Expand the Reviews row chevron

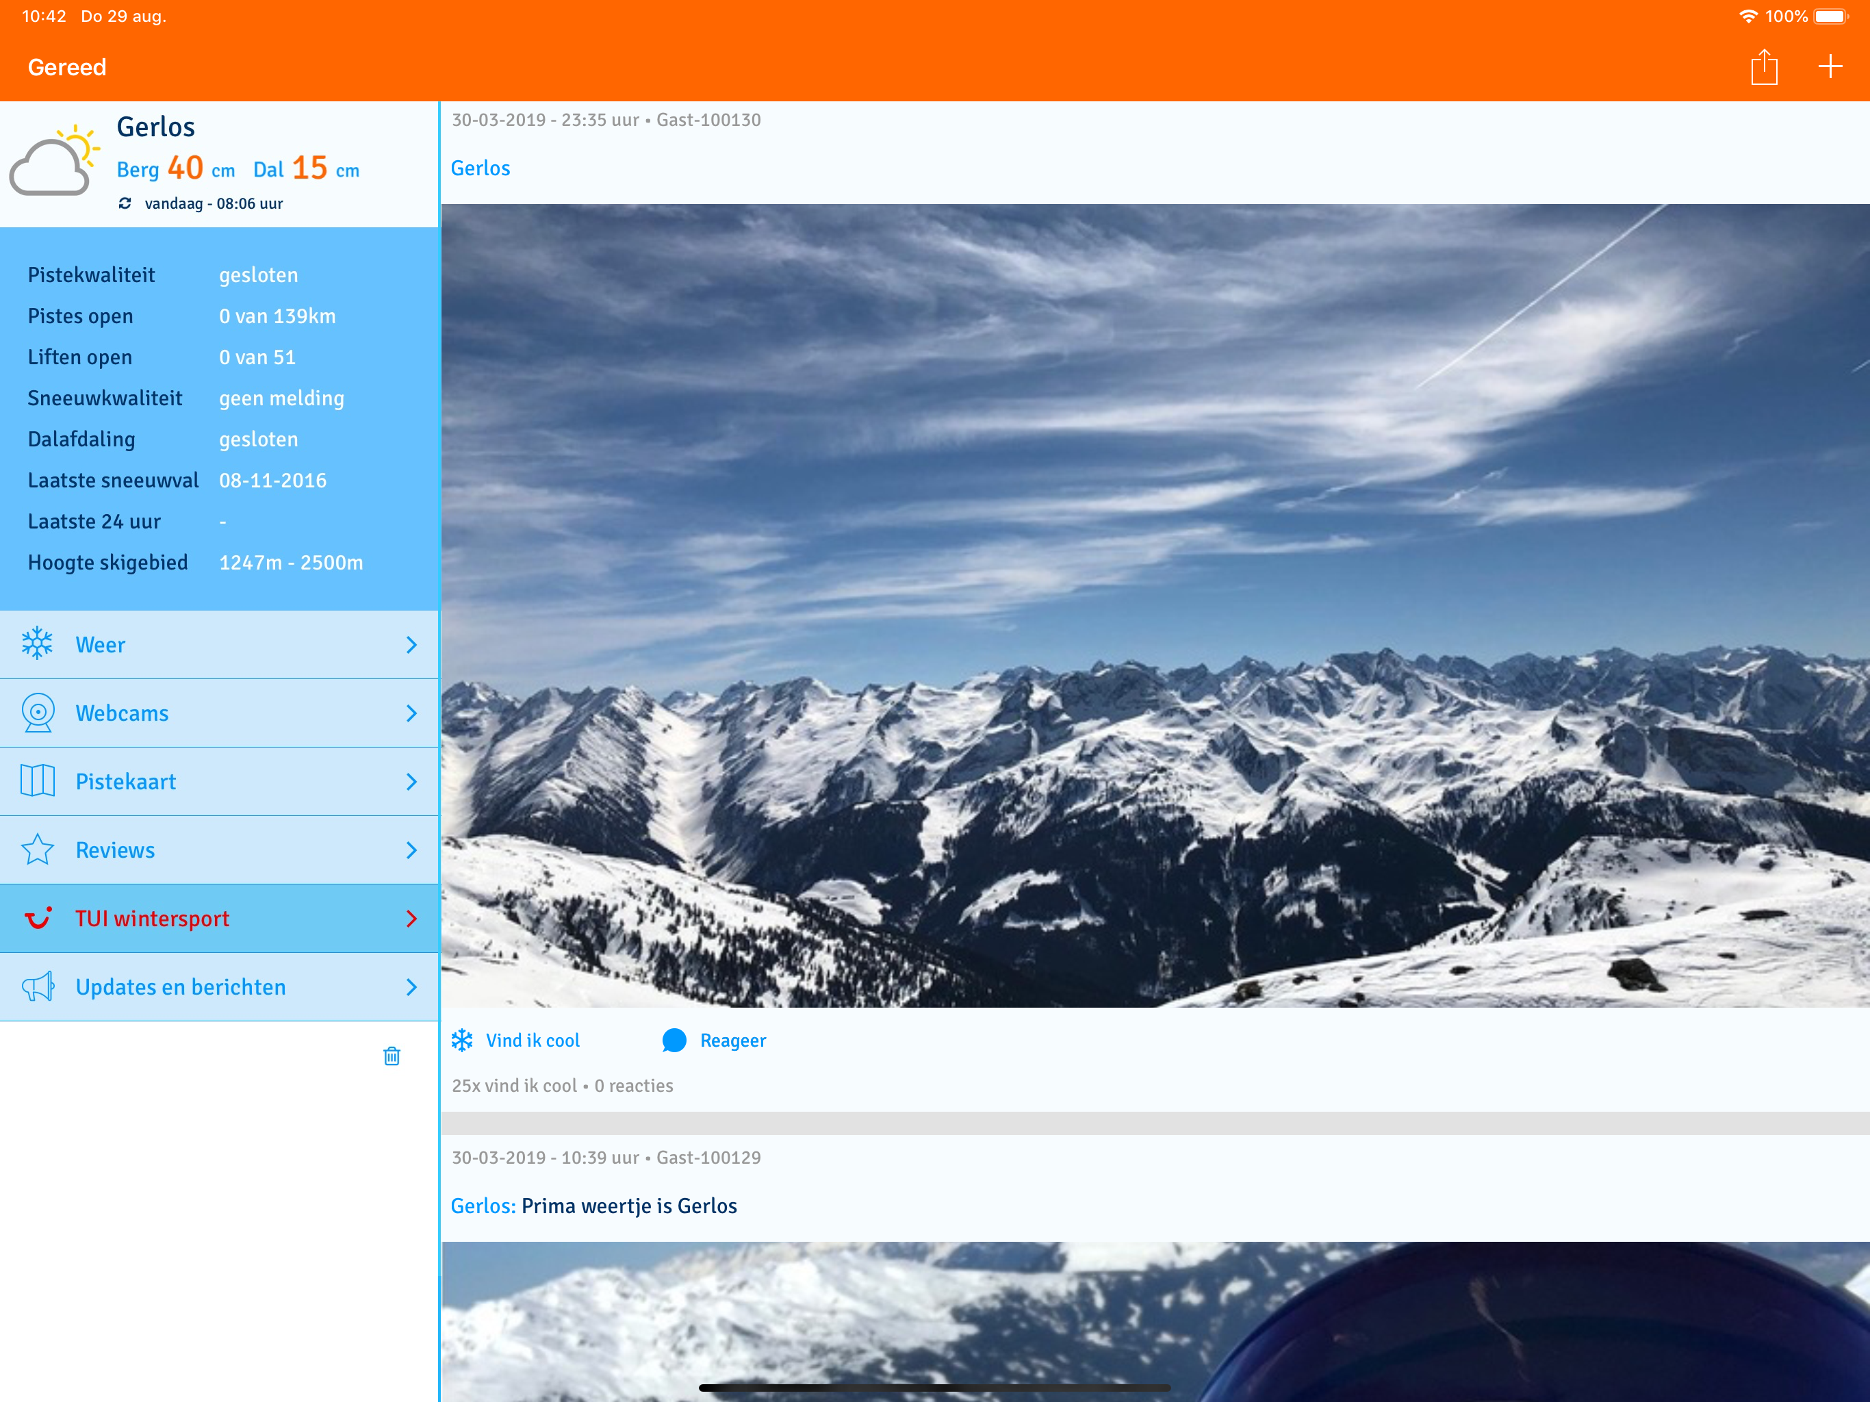[411, 850]
